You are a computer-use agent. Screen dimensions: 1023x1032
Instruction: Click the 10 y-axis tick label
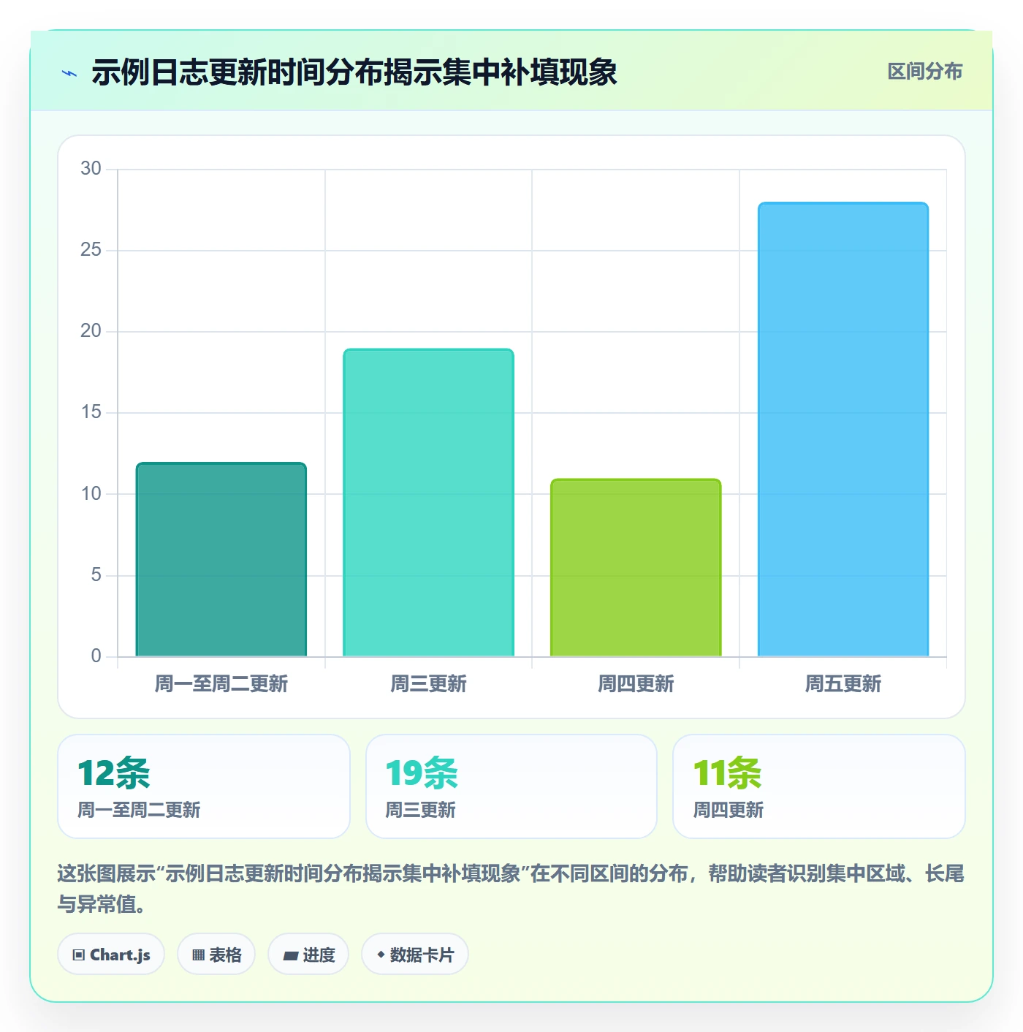point(91,494)
